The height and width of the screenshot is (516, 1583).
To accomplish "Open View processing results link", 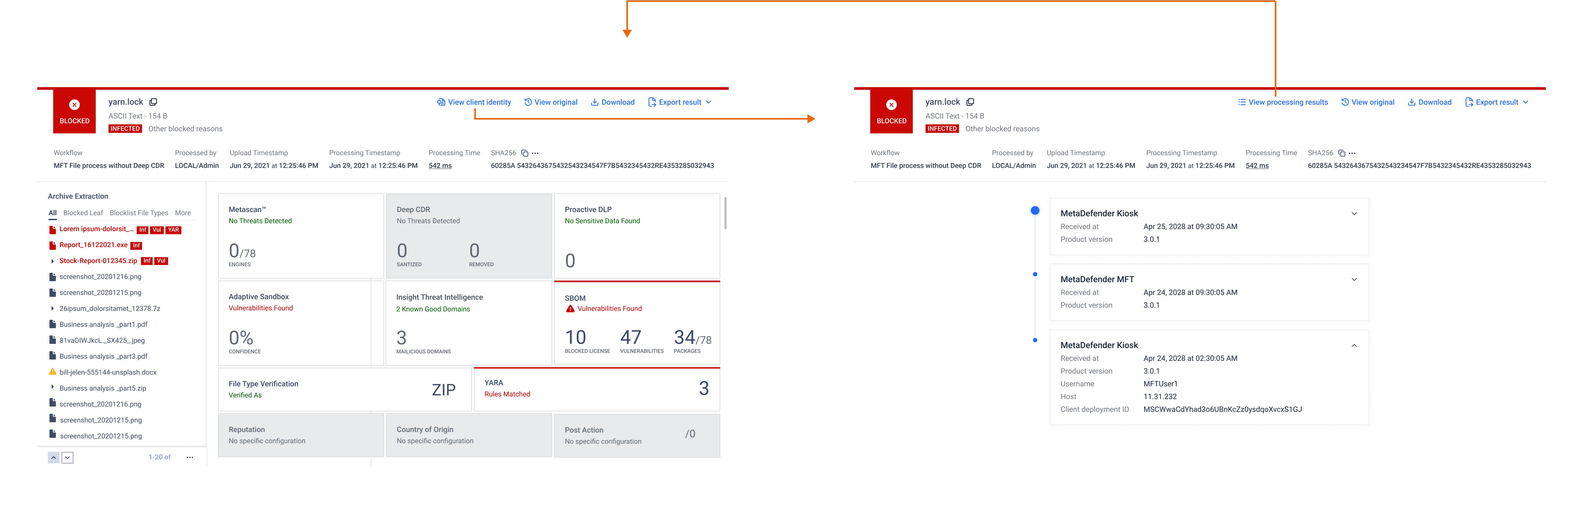I will point(1282,102).
